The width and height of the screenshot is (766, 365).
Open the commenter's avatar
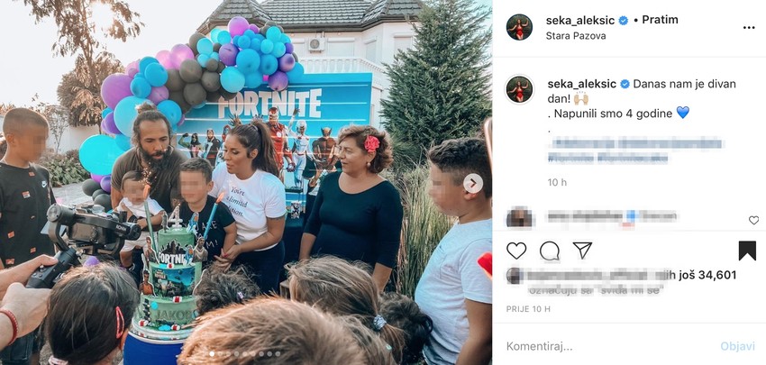click(x=519, y=217)
